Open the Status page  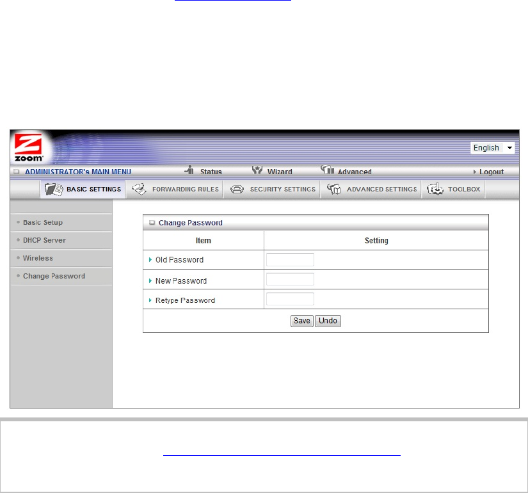click(x=211, y=172)
